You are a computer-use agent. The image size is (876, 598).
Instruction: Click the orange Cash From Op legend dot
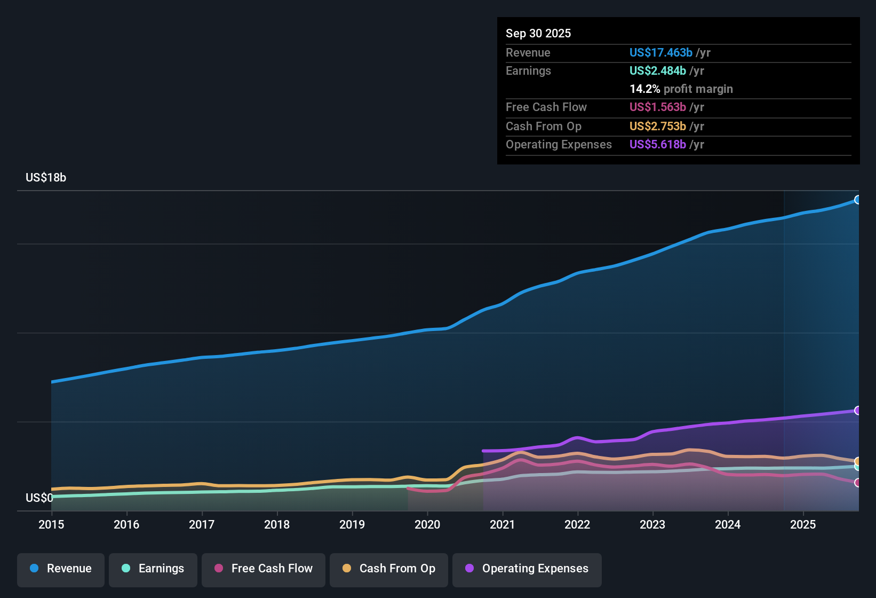click(x=346, y=569)
